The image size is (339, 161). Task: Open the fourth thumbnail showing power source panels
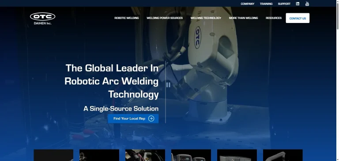[x=191, y=155]
